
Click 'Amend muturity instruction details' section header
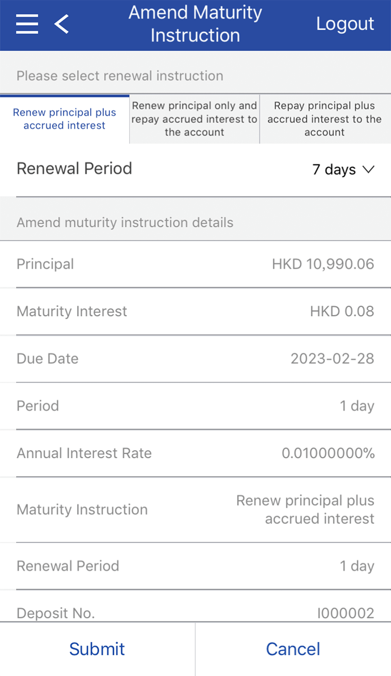pos(125,223)
